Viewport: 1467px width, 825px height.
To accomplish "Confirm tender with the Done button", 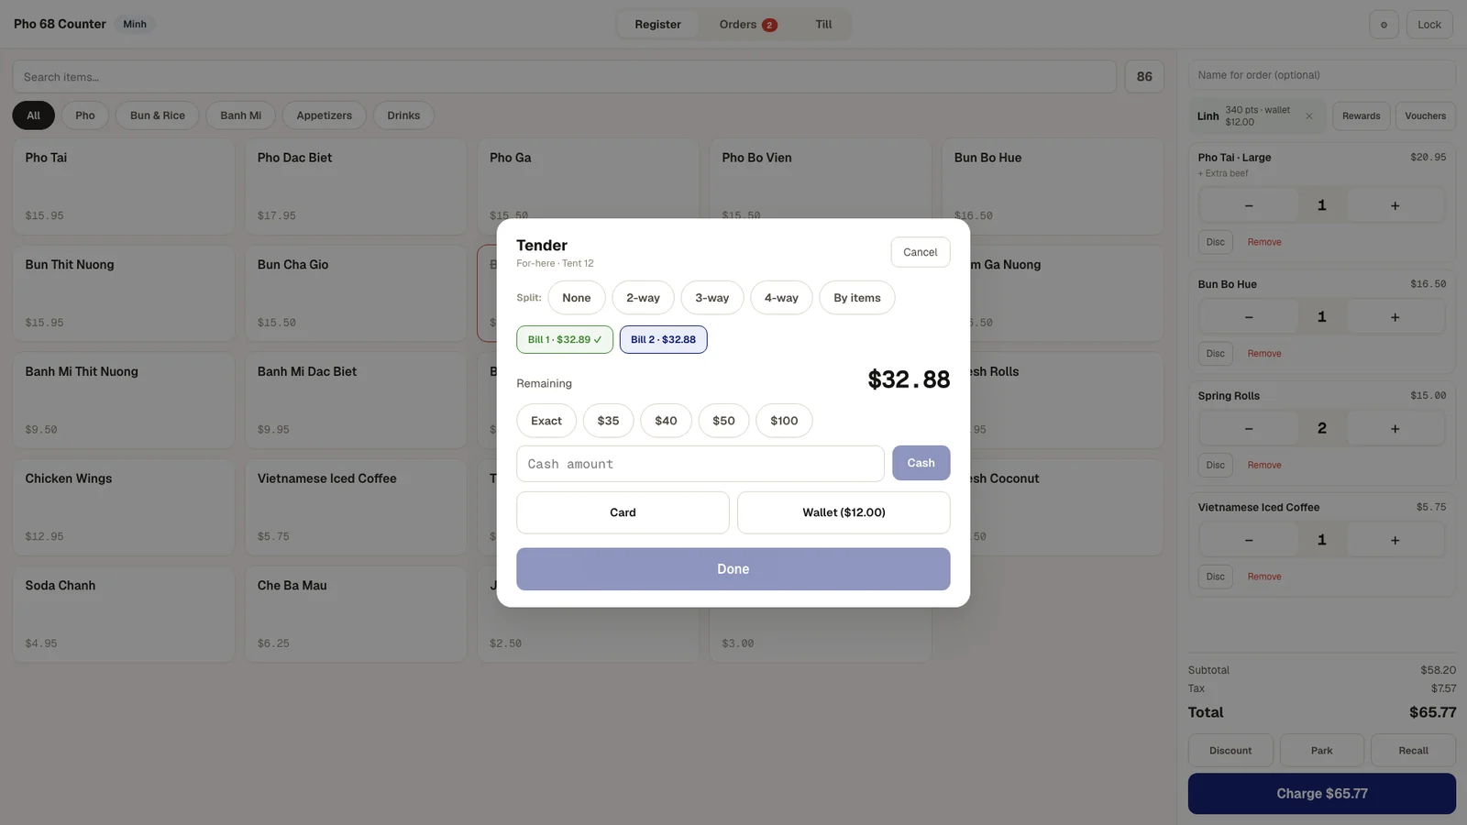I will coord(733,569).
